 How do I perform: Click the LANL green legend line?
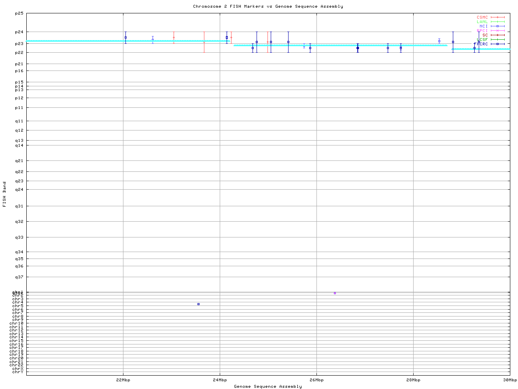(497, 22)
